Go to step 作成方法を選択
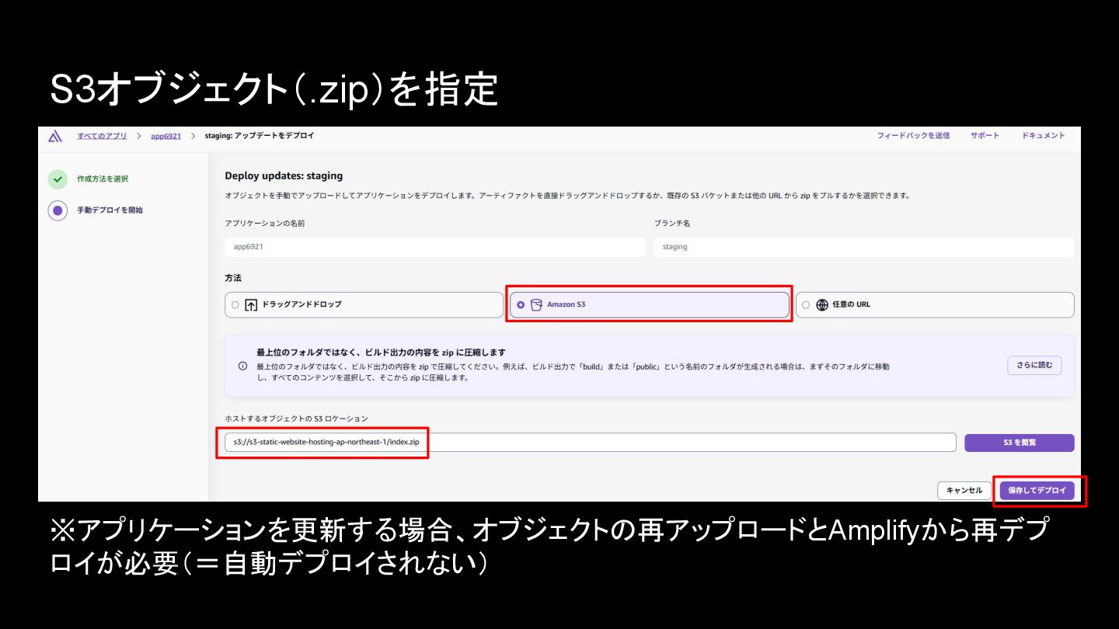The height and width of the screenshot is (629, 1119). click(103, 179)
